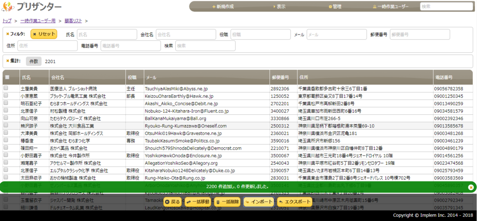The width and height of the screenshot is (477, 221).
Task: Sort by the 会社名 column header
Action: click(x=87, y=77)
